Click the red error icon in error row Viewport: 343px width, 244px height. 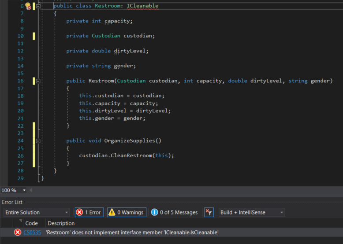coord(18,232)
